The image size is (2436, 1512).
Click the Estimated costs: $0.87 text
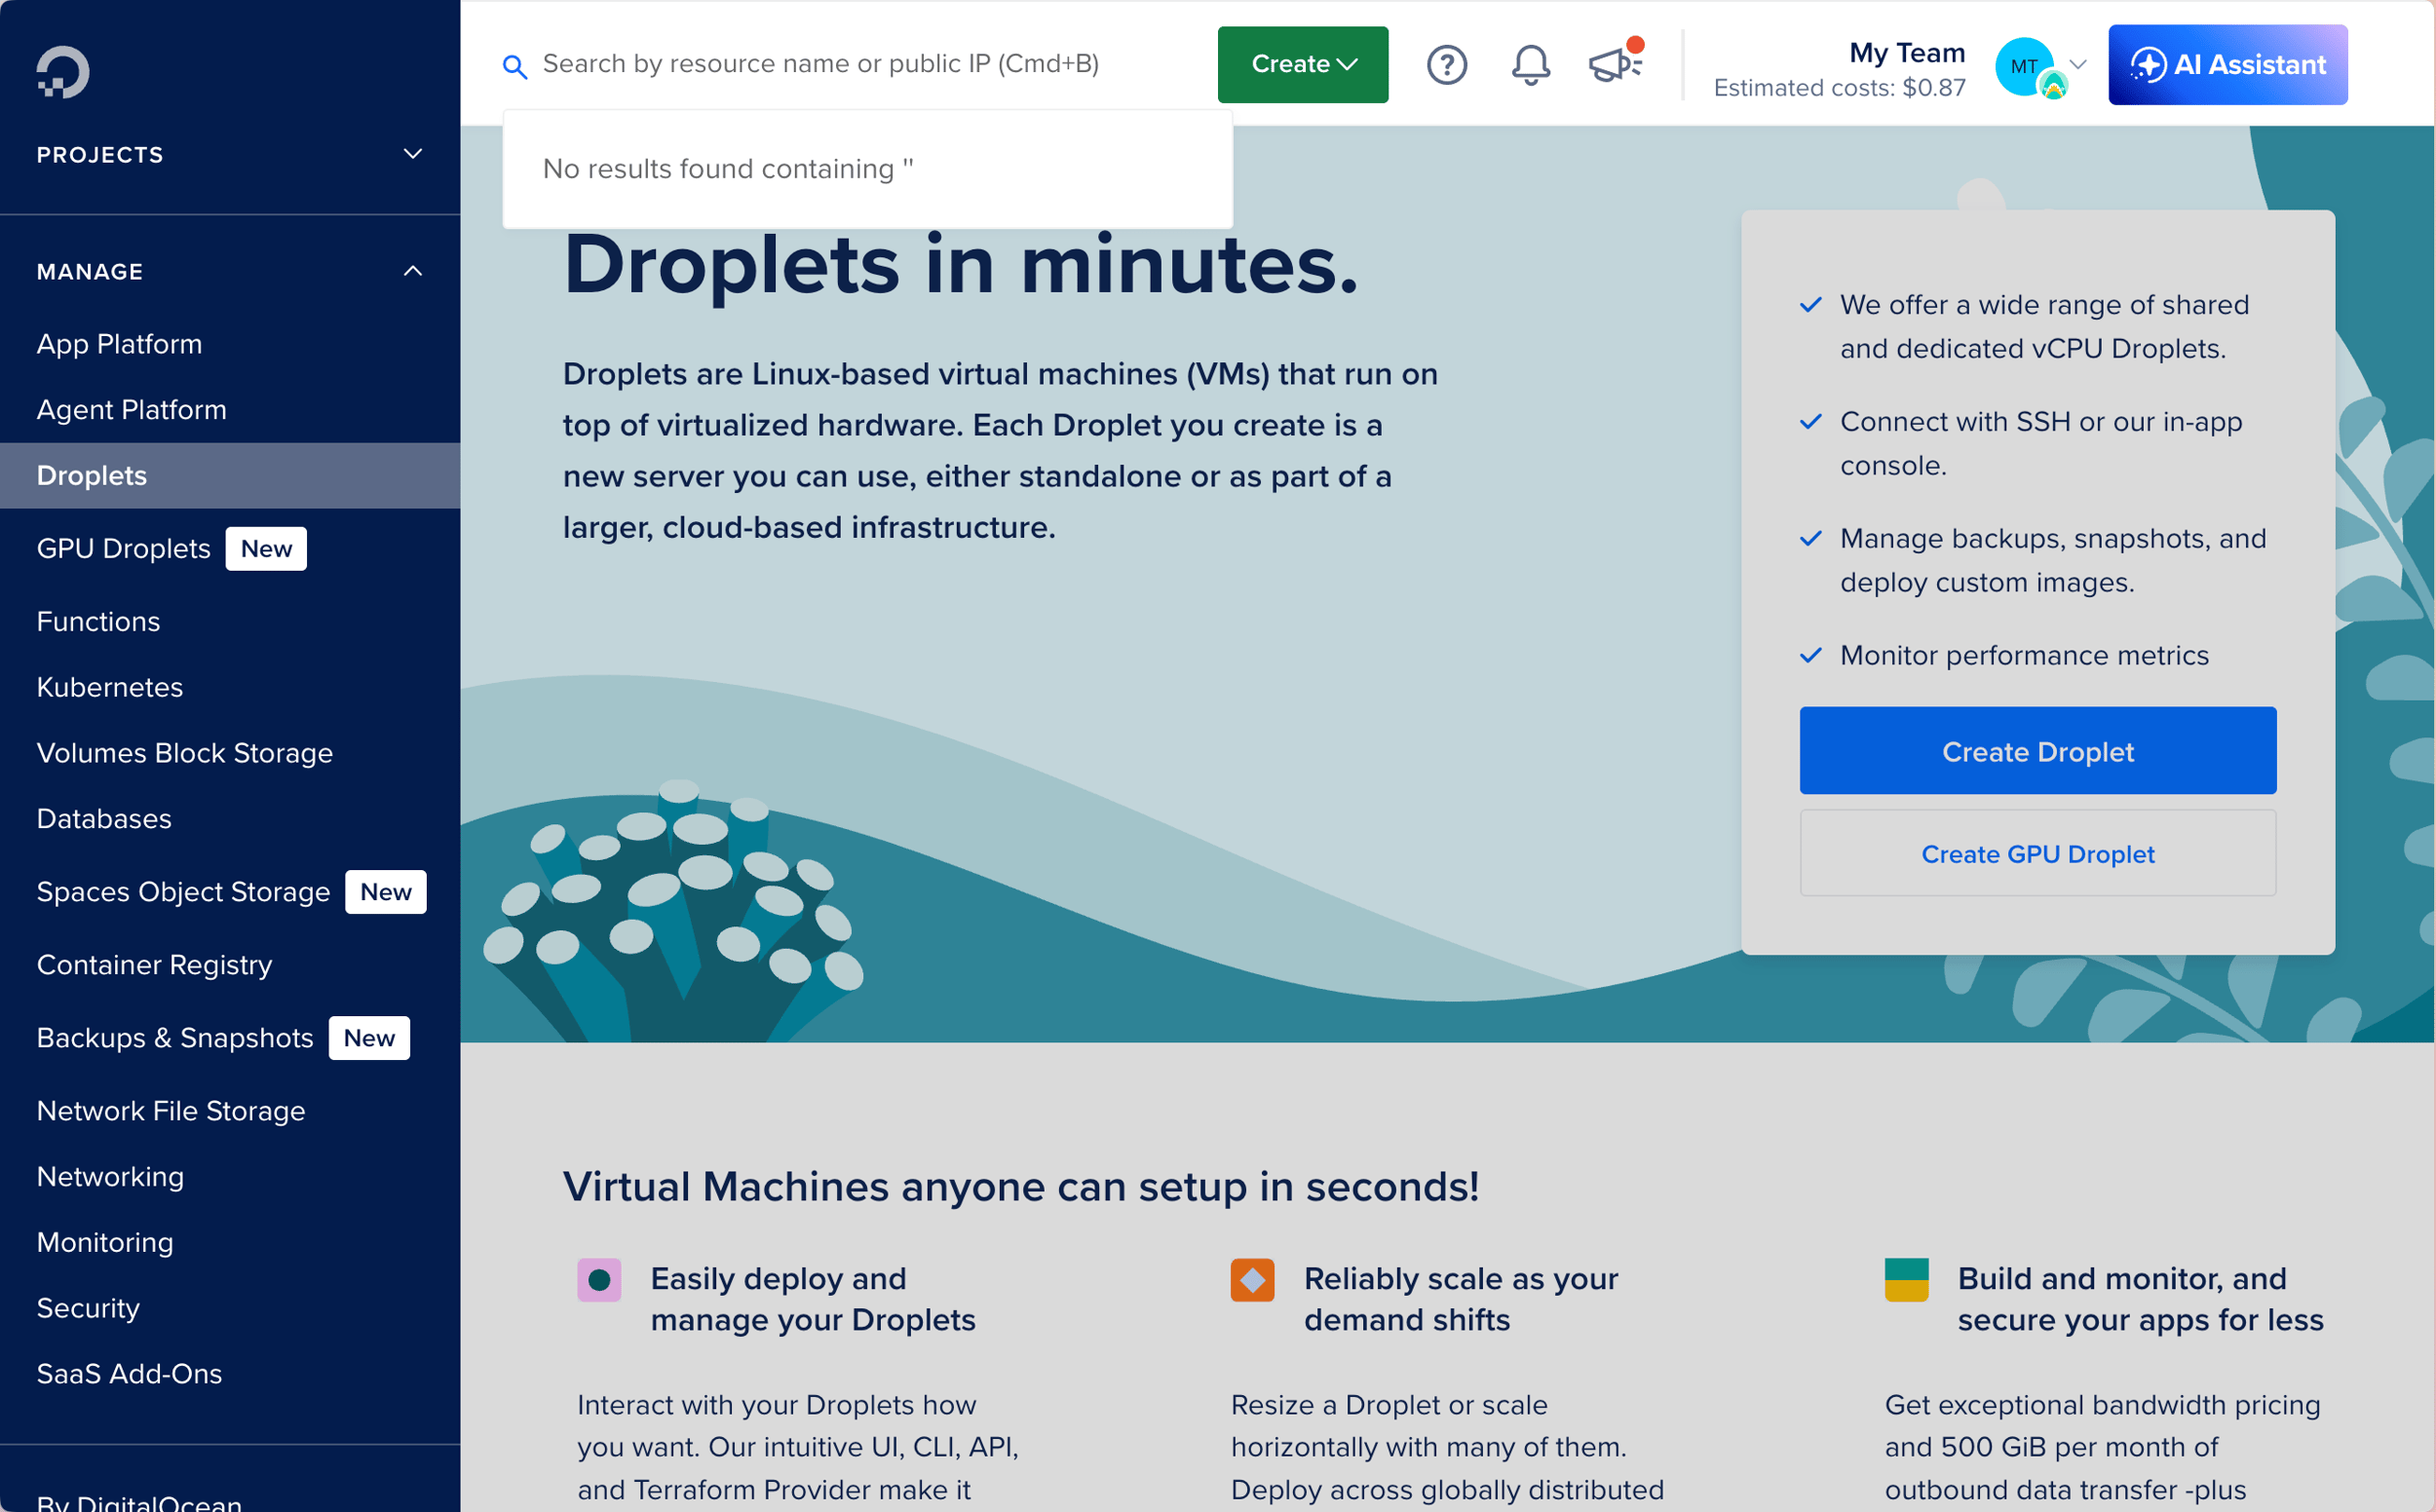coord(1839,88)
